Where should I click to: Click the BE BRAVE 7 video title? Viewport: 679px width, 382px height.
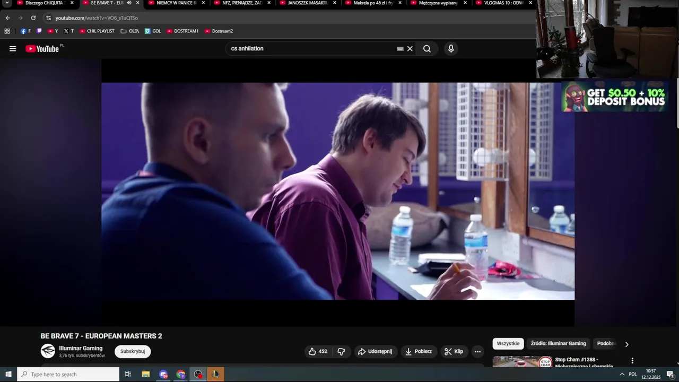[x=101, y=336]
